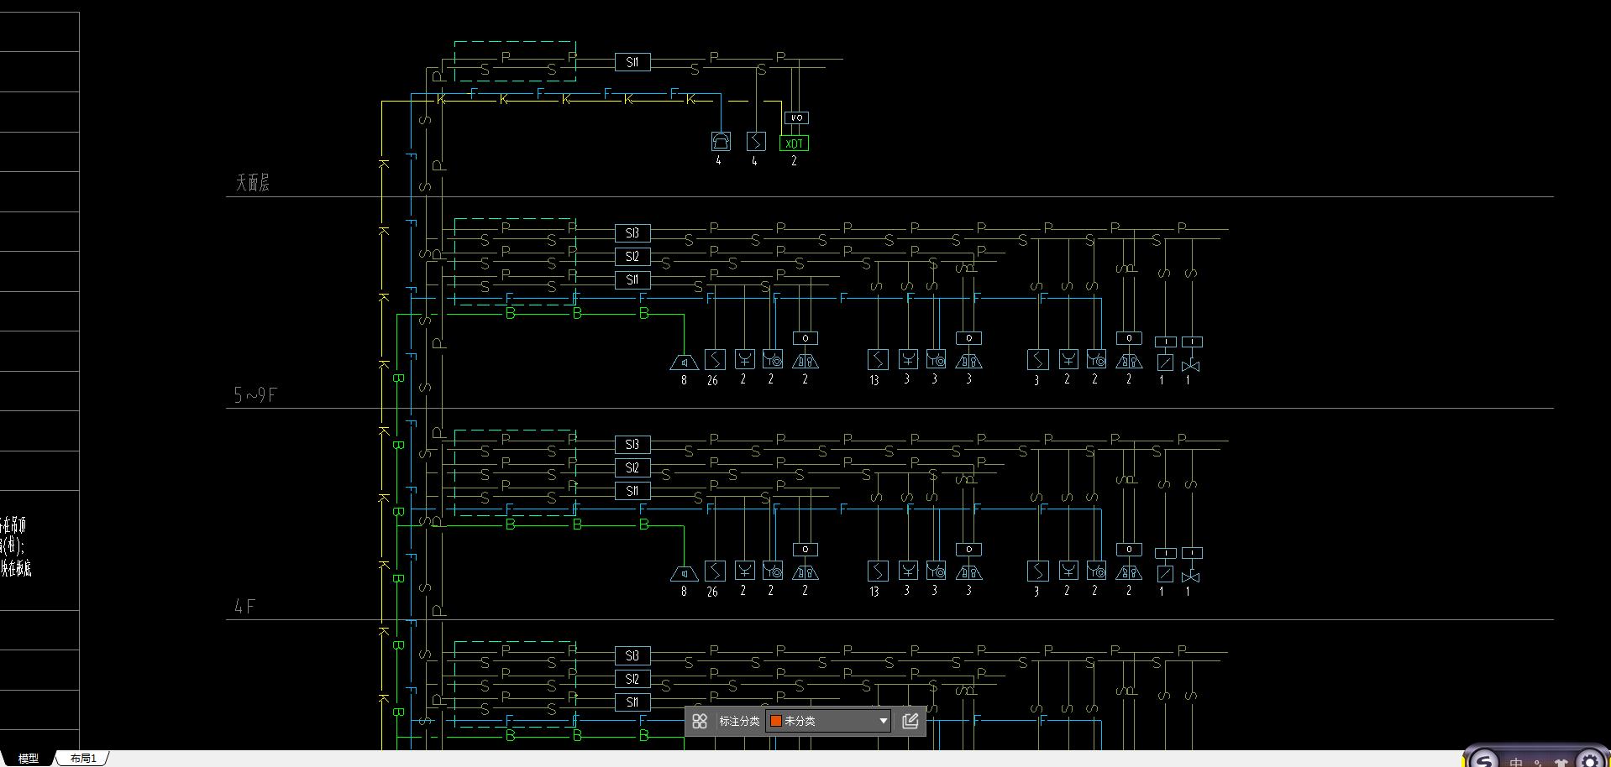1611x767 pixels.
Task: Click the four-square grid icon in annotation toolbar
Action: click(x=700, y=721)
